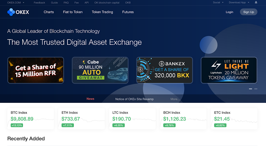Open the notification bell icon

[x=256, y=2]
